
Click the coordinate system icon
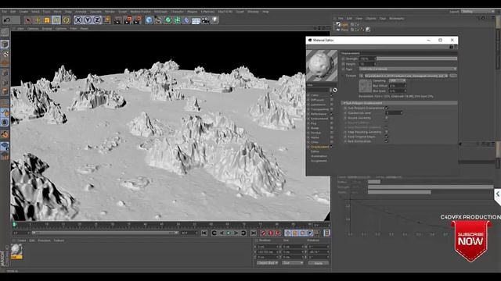[106, 20]
